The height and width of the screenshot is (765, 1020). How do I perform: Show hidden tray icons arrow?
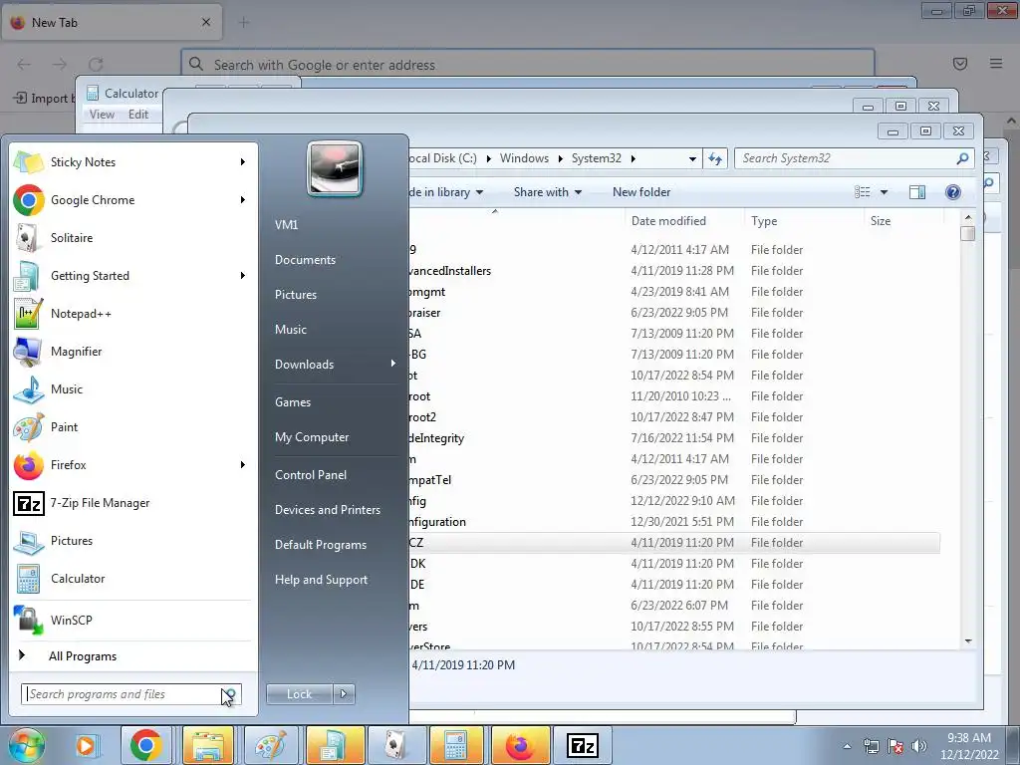pyautogui.click(x=847, y=746)
